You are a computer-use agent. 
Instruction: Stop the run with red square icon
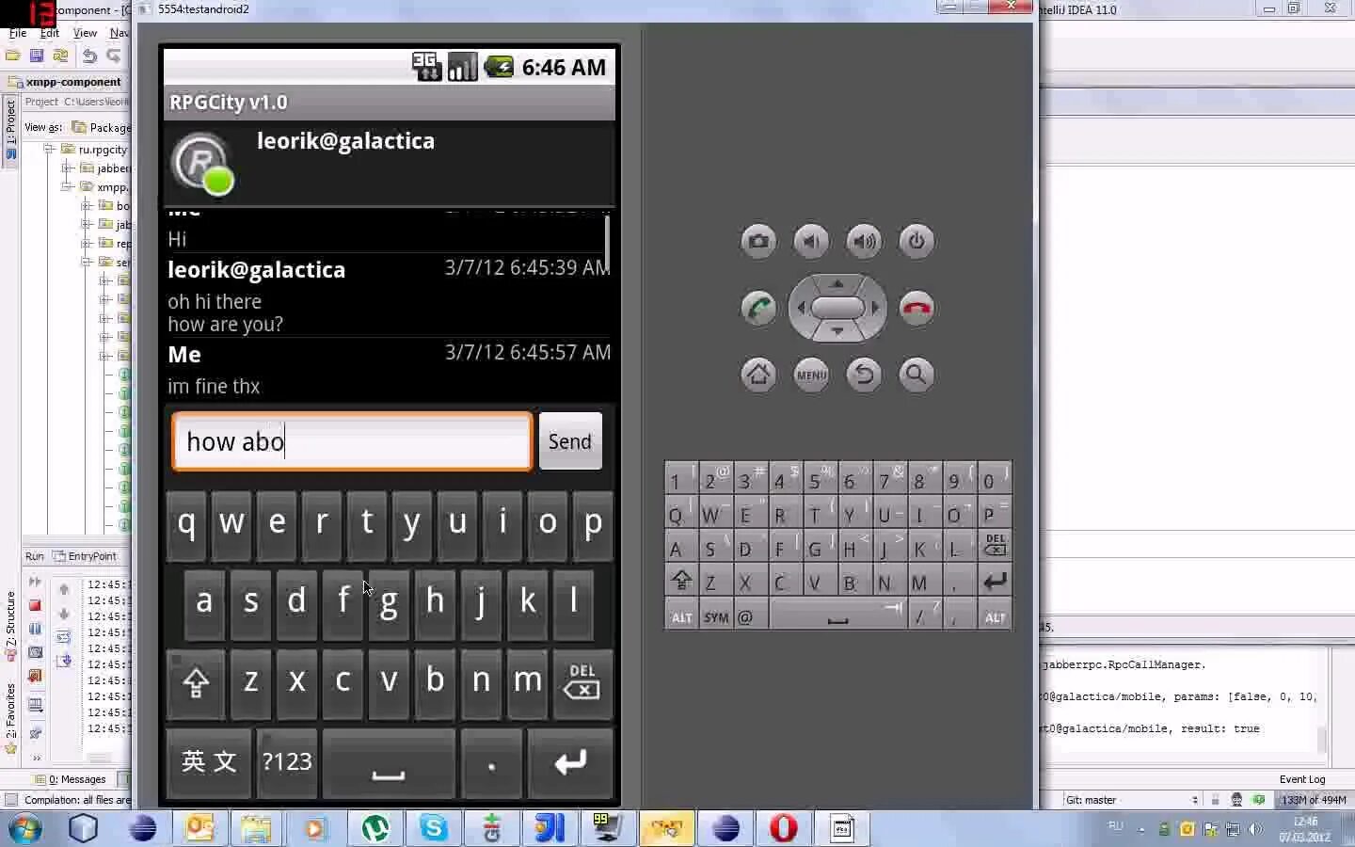pyautogui.click(x=36, y=605)
